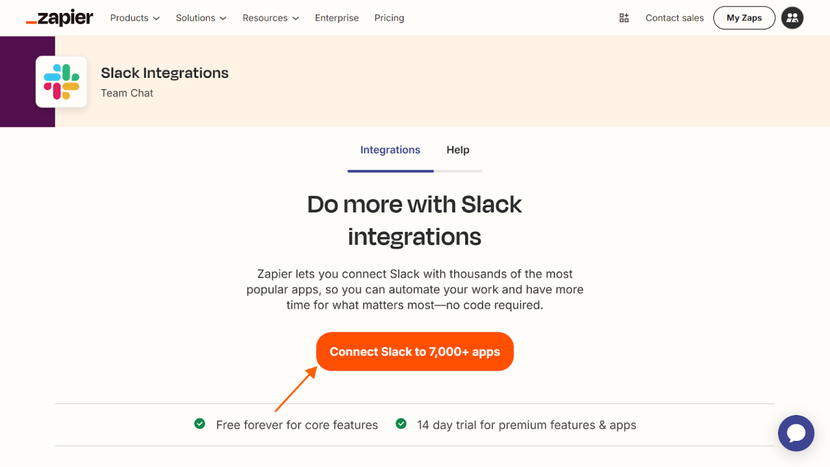Open the Solutions menu
This screenshot has width=830, height=467.
point(200,18)
